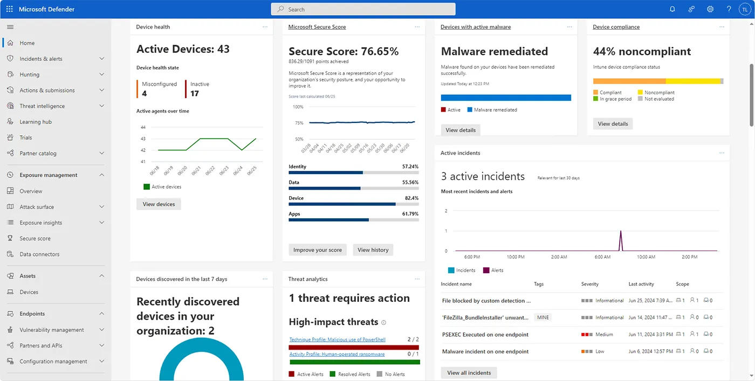Screen dimensions: 755x381
Task: Click the Overview icon in sidebar
Action: 10,191
